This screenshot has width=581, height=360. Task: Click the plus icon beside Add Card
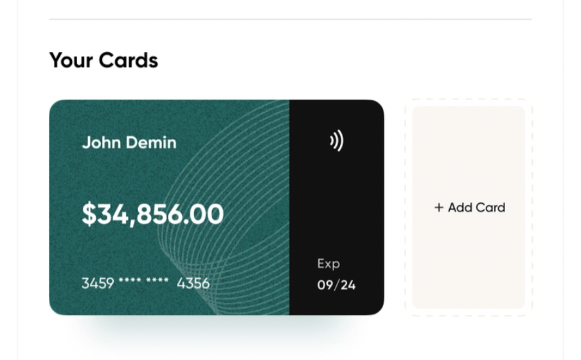[439, 208]
